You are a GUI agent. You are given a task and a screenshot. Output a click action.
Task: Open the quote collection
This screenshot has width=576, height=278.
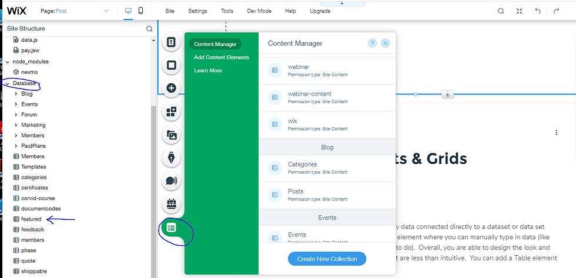click(x=28, y=261)
